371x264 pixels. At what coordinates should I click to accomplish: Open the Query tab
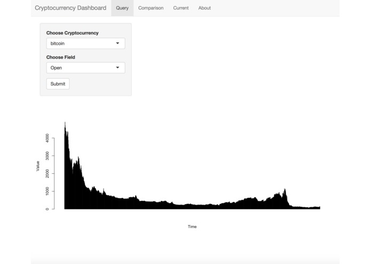coord(122,8)
